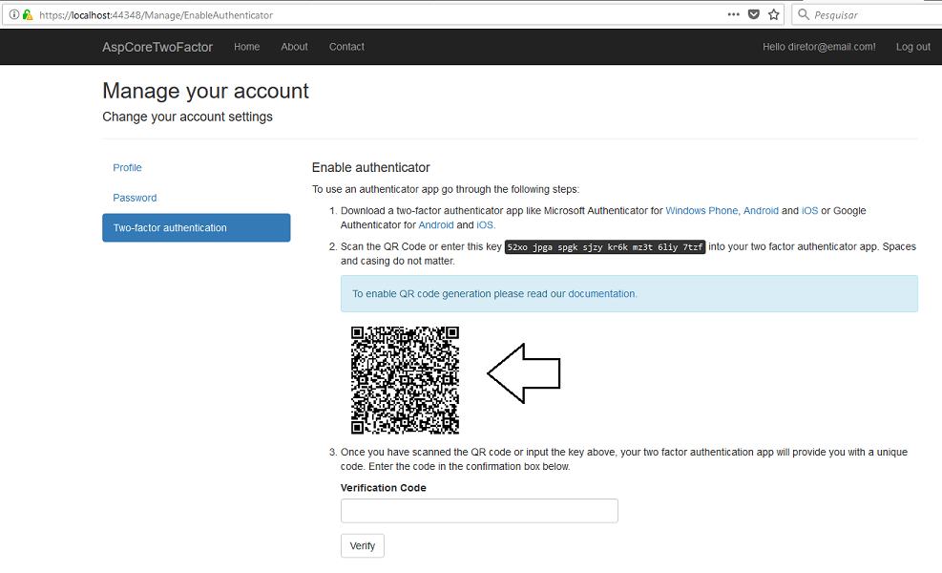Open Hello diretor@email.com account link
This screenshot has height=573, width=942.
pyautogui.click(x=819, y=47)
